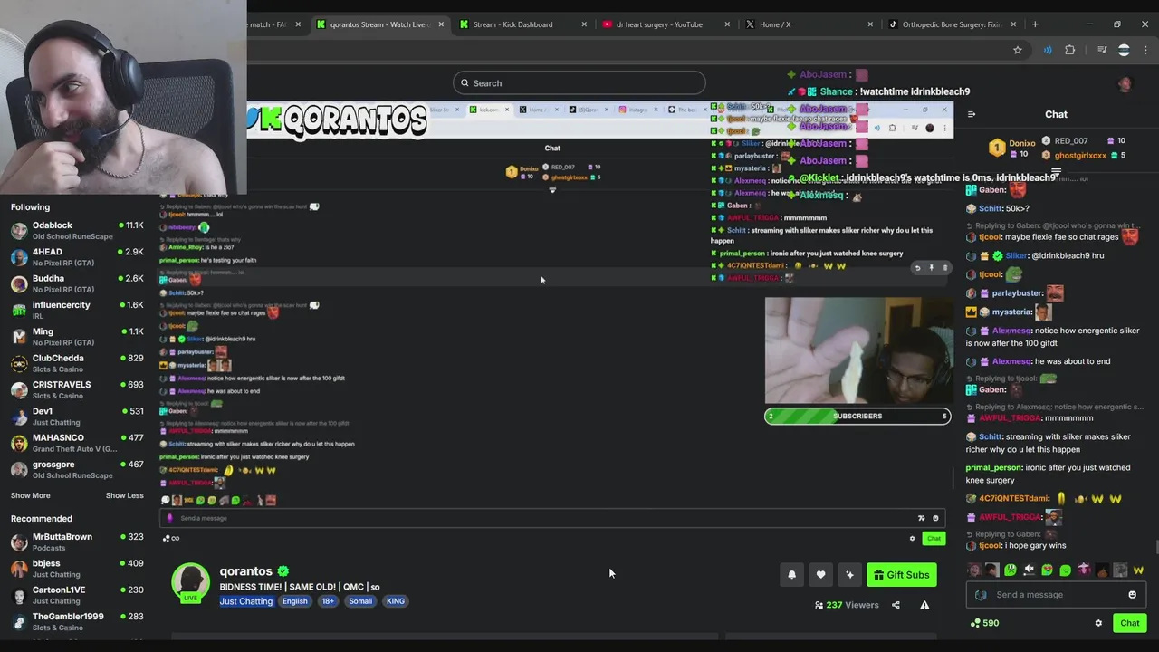Open Ming channel in Following list

[x=77, y=337]
